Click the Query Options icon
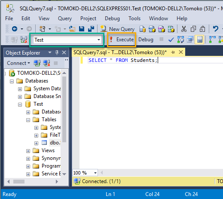The image size is (223, 199). click(x=190, y=40)
